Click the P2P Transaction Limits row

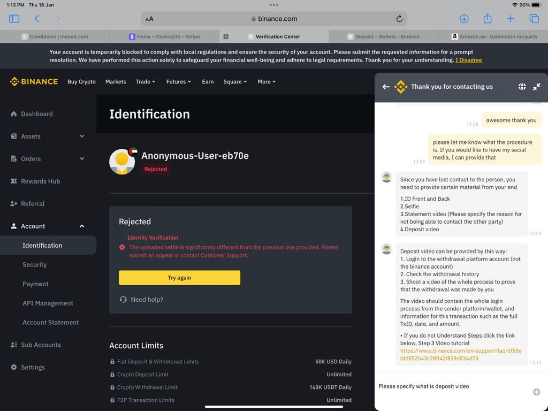click(230, 400)
